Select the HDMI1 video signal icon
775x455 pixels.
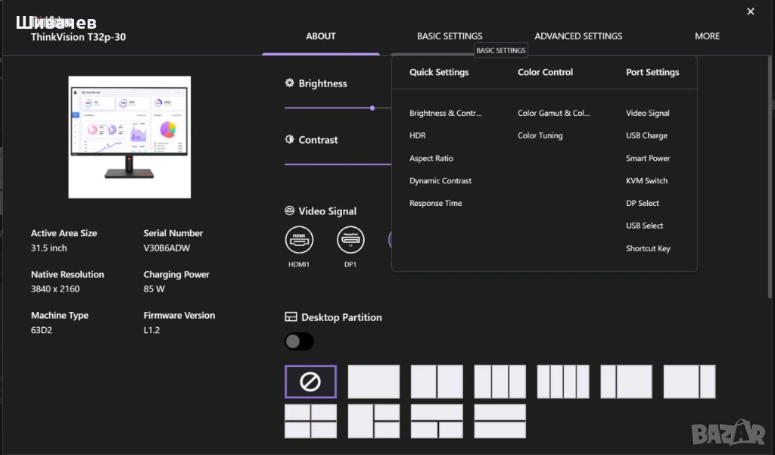tap(299, 240)
